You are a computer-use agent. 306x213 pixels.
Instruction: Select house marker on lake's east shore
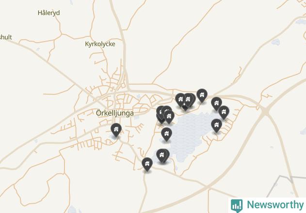tap(216, 125)
